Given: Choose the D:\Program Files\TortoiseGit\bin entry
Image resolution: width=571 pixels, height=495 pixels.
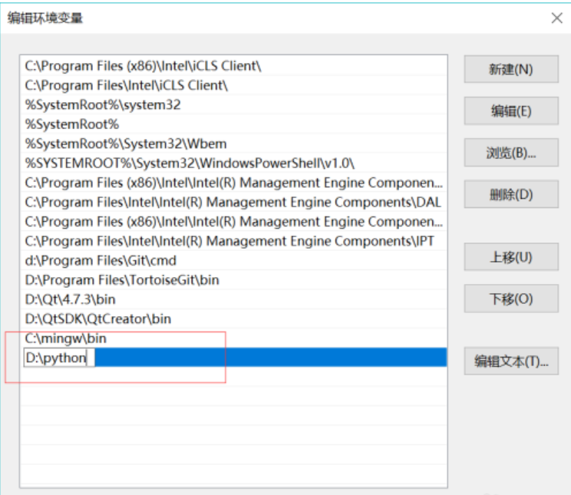Looking at the screenshot, I should 121,280.
